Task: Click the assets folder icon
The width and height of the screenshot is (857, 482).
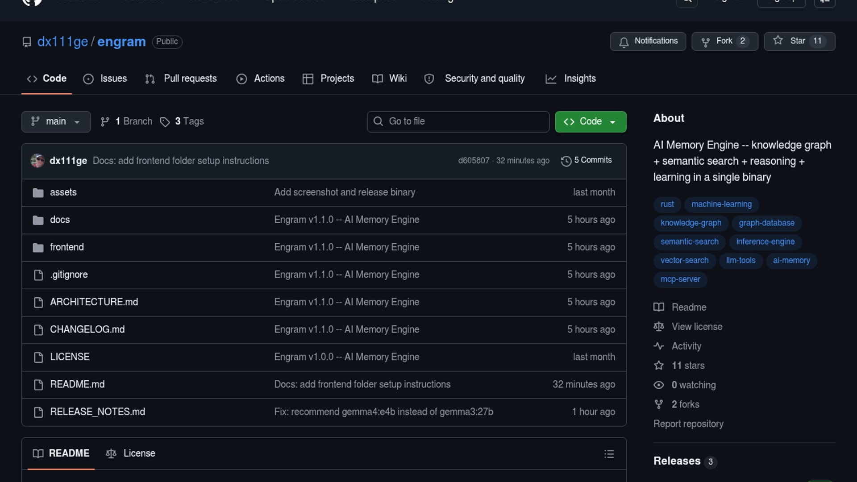Action: point(38,193)
